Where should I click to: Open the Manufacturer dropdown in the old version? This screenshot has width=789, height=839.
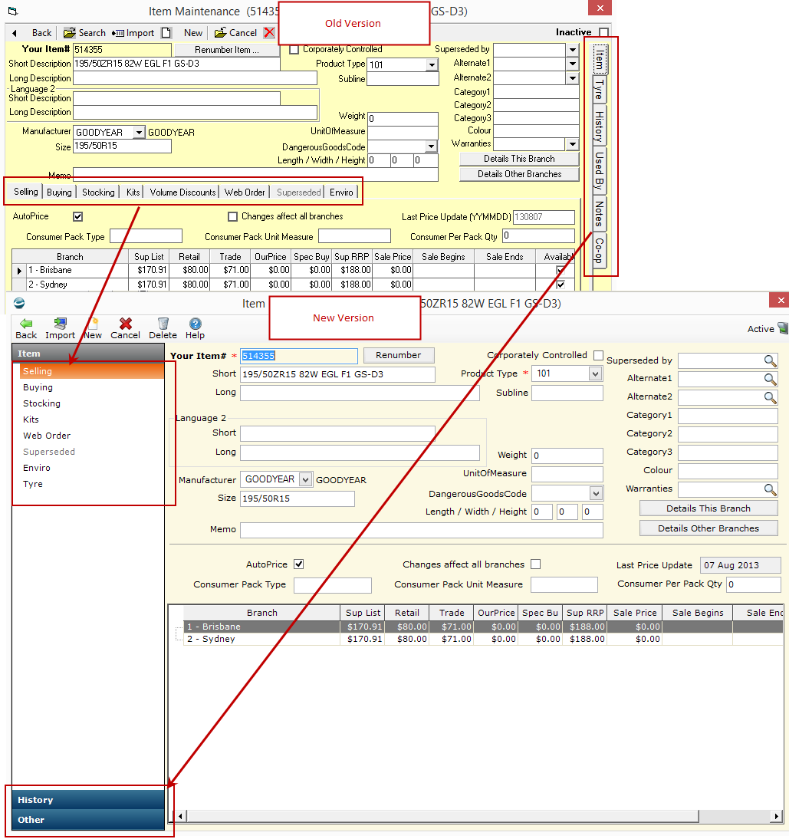coord(139,132)
